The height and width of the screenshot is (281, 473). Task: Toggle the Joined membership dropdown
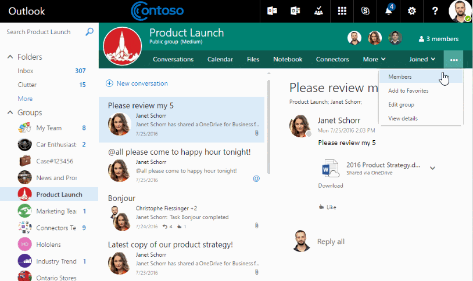(x=422, y=59)
